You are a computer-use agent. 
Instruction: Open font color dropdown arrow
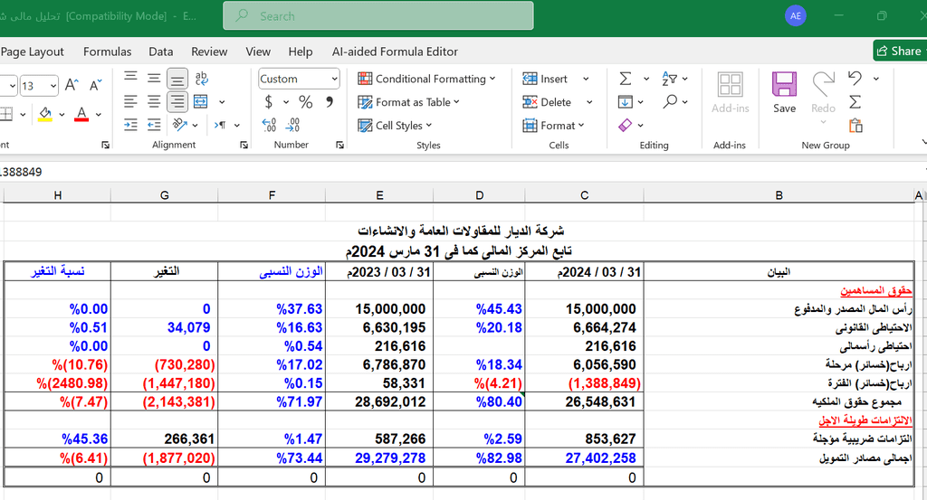point(98,115)
